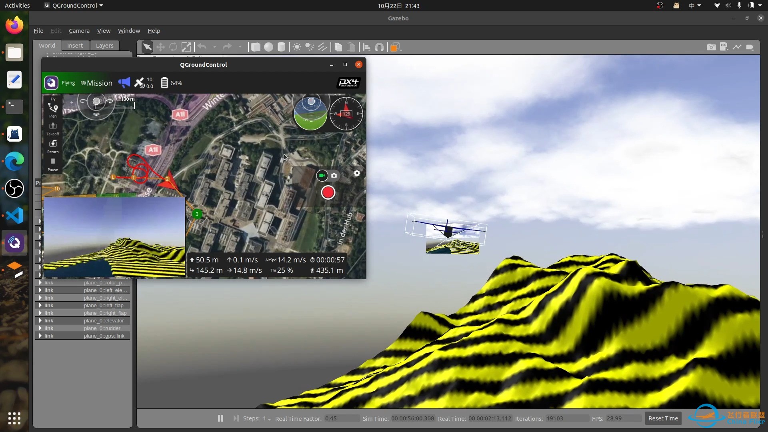The image size is (768, 432).
Task: Expand the plane_0::gps::link tree item
Action: [41, 336]
